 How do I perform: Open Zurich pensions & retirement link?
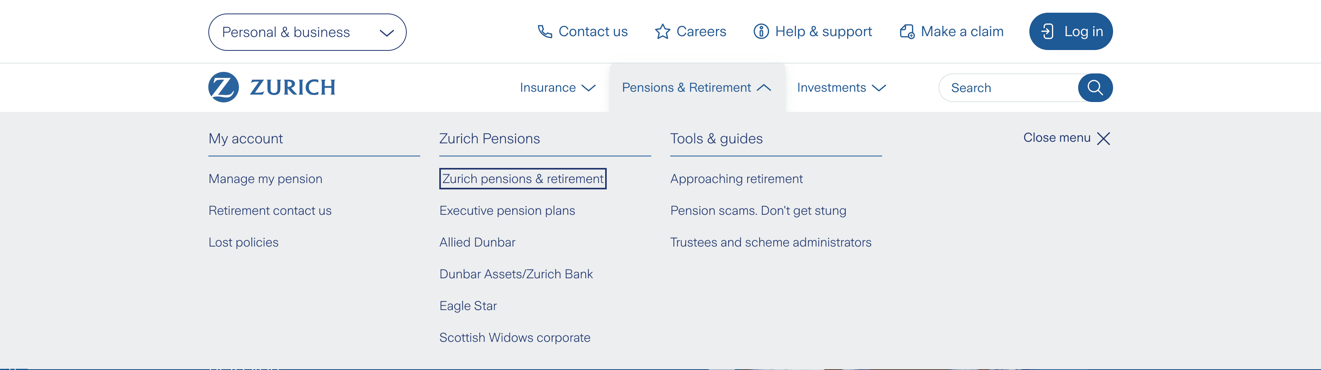coord(523,179)
